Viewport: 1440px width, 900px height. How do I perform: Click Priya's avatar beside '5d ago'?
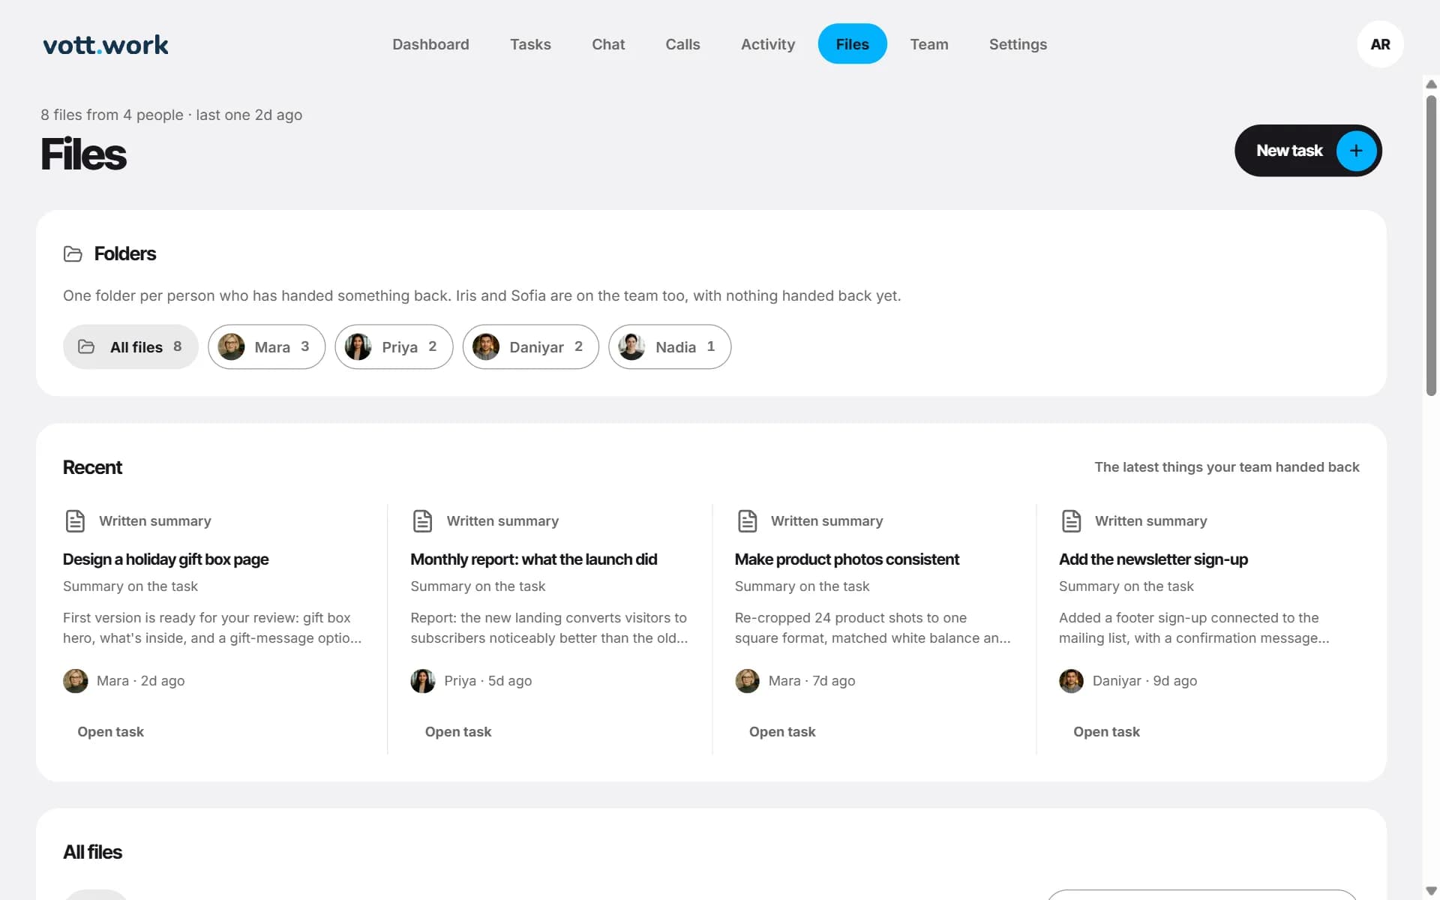tap(423, 681)
